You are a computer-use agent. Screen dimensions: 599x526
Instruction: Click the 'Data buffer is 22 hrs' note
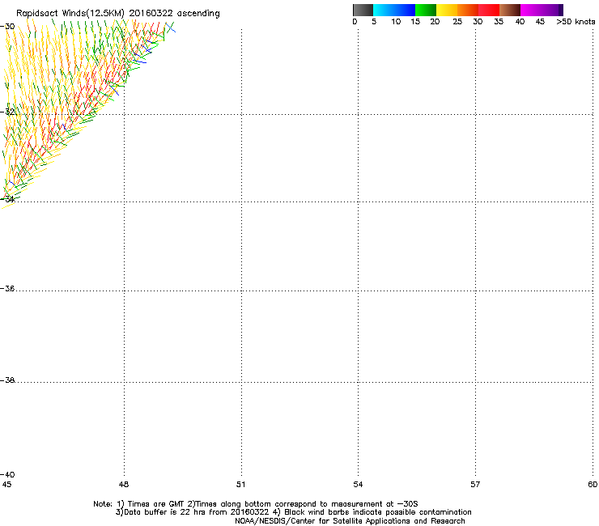click(293, 512)
